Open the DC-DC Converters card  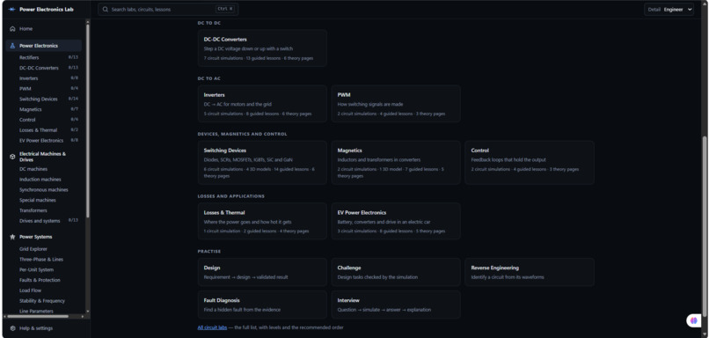click(262, 48)
